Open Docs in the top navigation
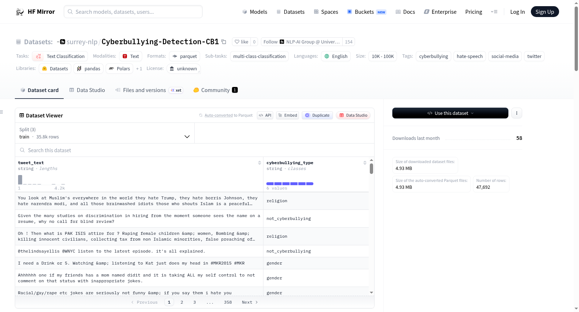This screenshot has width=579, height=312. (405, 12)
